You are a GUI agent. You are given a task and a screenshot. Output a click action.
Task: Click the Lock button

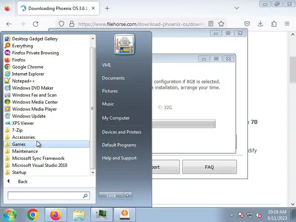[111, 196]
